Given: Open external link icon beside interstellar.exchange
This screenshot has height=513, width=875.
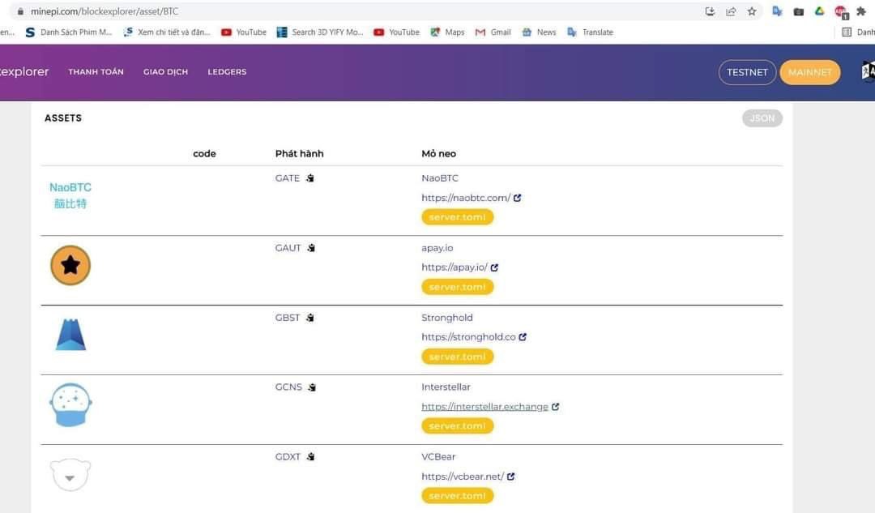Looking at the screenshot, I should click(x=555, y=406).
